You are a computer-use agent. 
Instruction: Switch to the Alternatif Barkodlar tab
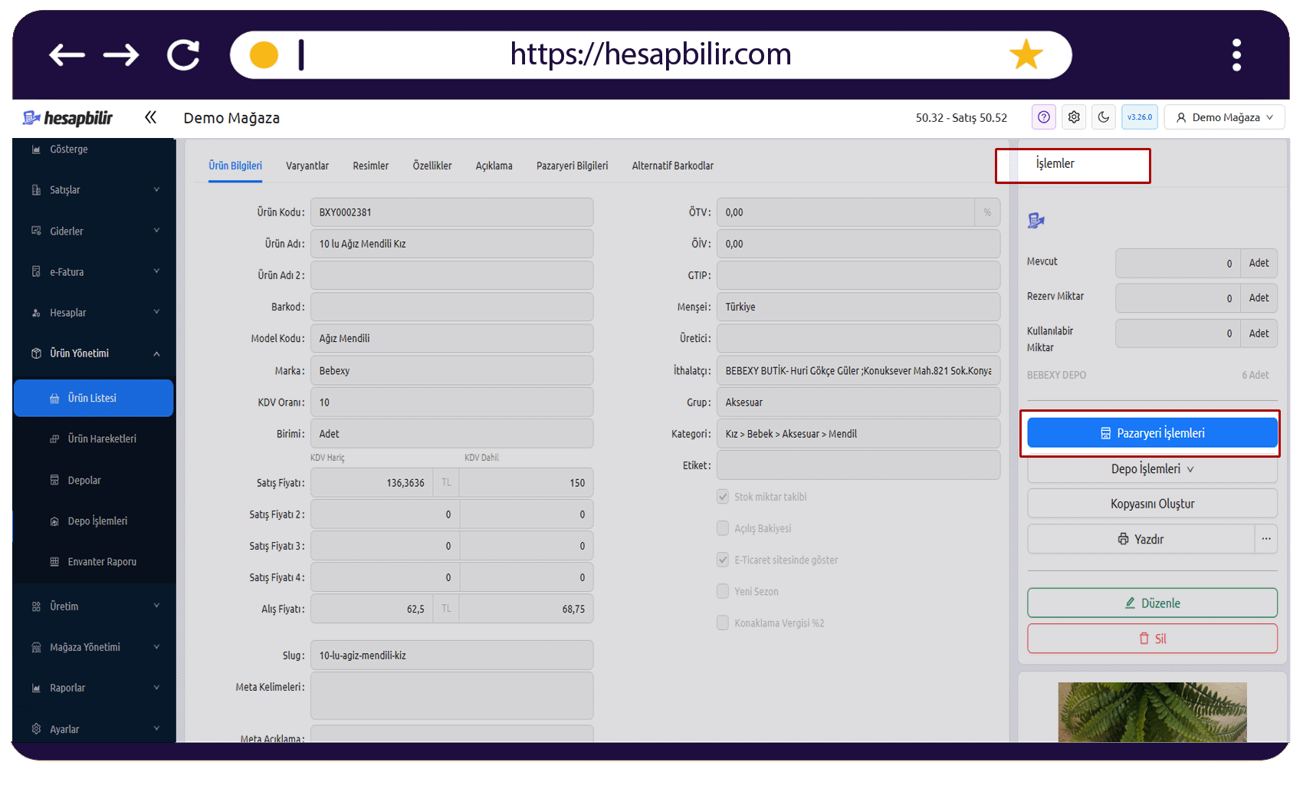click(x=673, y=166)
